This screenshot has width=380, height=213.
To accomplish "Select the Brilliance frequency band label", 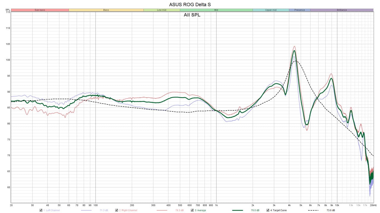I will [342, 10].
